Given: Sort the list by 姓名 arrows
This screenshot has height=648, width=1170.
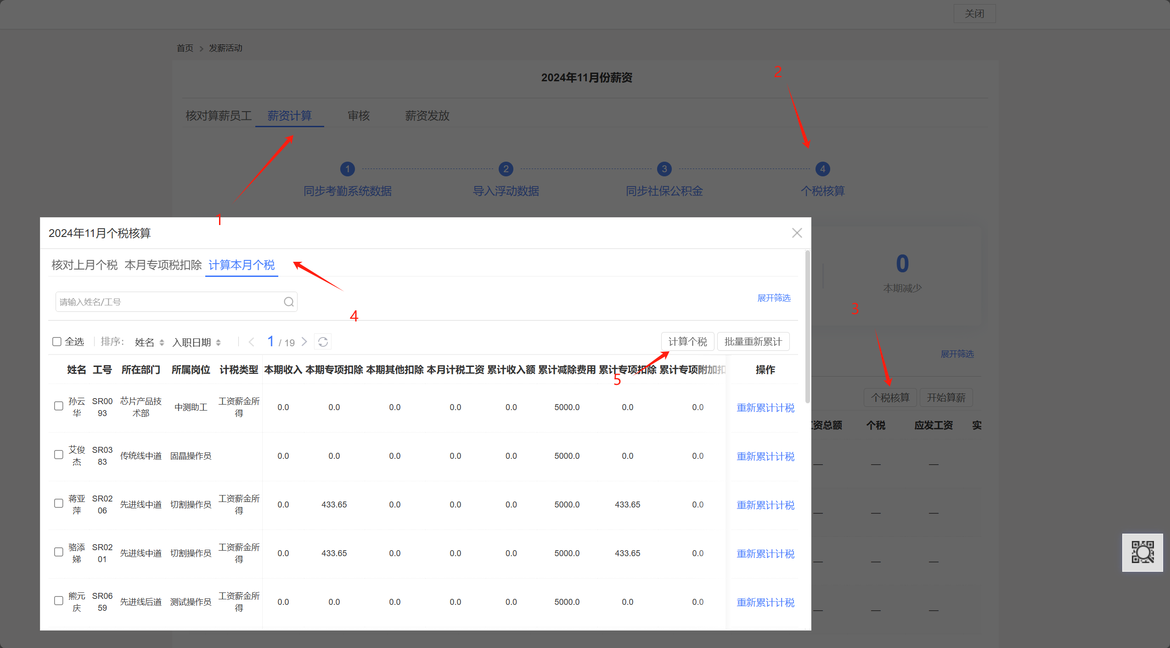Looking at the screenshot, I should [x=161, y=343].
